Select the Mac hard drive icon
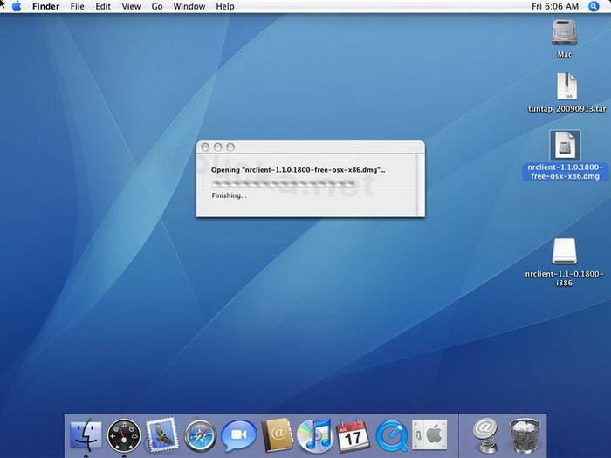The height and width of the screenshot is (458, 611). coord(565,33)
